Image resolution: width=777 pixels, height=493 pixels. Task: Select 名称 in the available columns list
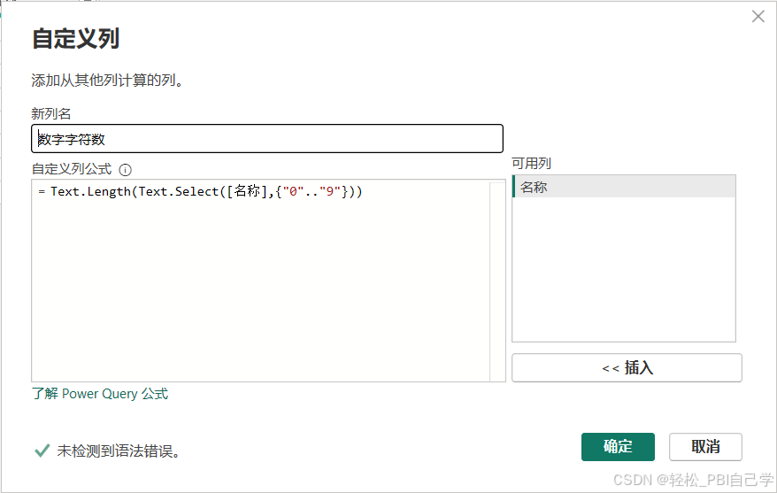pyautogui.click(x=623, y=186)
